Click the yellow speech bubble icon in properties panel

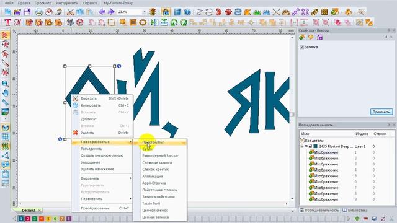coord(311,37)
